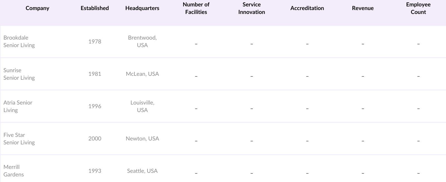Click the Louisville, USA headquarters cell
Screen dimensions: 446x182
tap(142, 106)
